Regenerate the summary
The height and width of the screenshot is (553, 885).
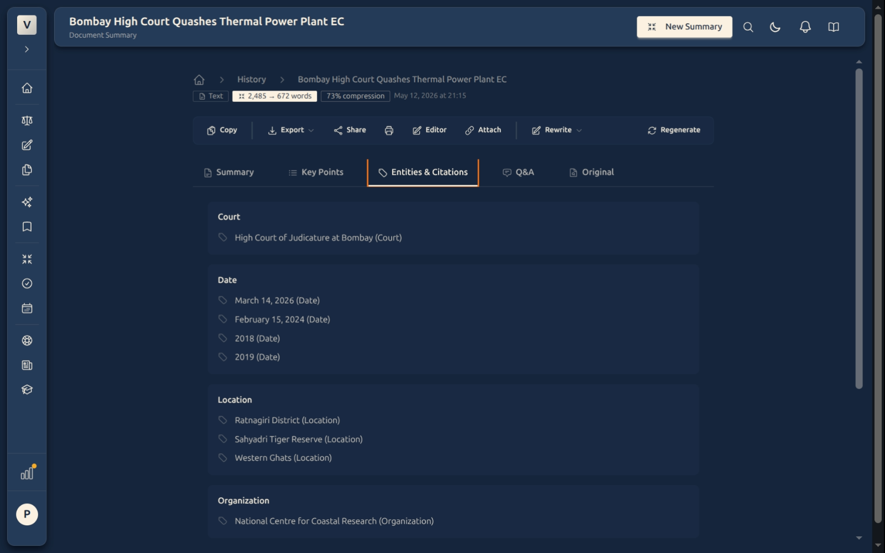[x=674, y=130]
